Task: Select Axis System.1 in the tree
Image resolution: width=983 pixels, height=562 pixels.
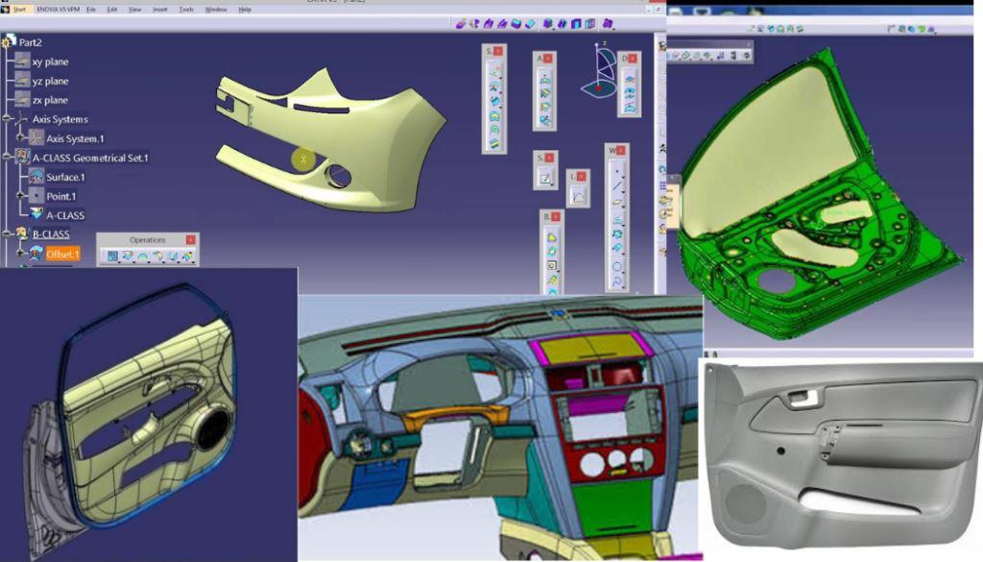Action: 75,138
